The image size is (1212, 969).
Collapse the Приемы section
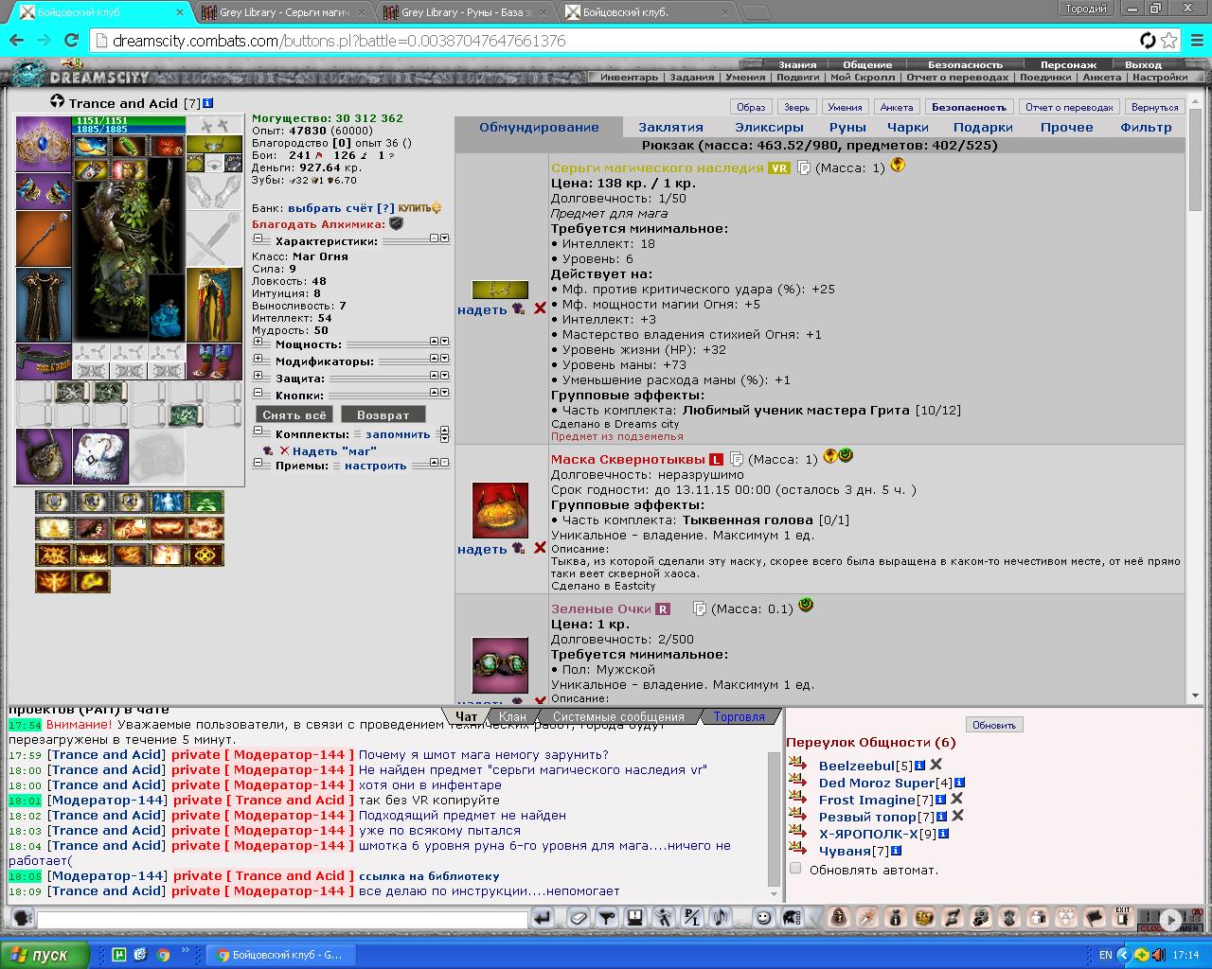258,465
